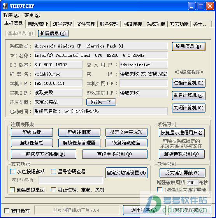Toggle [增强]反关键字屏蔽 checkbox
The height and width of the screenshot is (218, 216).
point(160,190)
